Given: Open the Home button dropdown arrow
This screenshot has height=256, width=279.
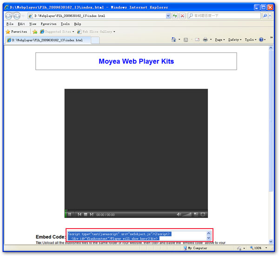Looking at the screenshot, I should pos(179,39).
